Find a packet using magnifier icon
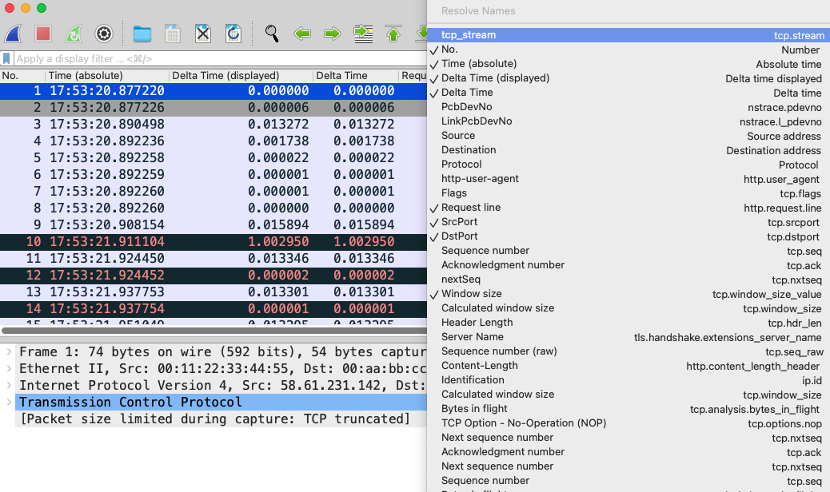The height and width of the screenshot is (492, 830). pos(272,34)
